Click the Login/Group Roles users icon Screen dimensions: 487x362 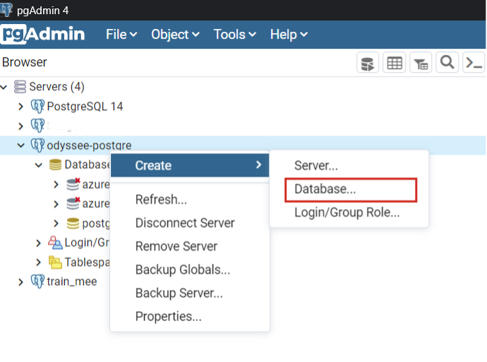click(55, 243)
